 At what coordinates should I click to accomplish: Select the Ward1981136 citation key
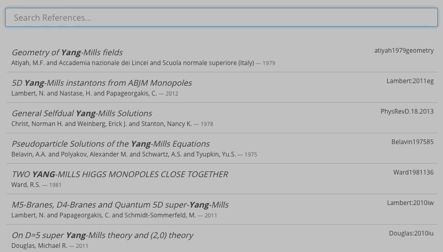[x=413, y=172]
